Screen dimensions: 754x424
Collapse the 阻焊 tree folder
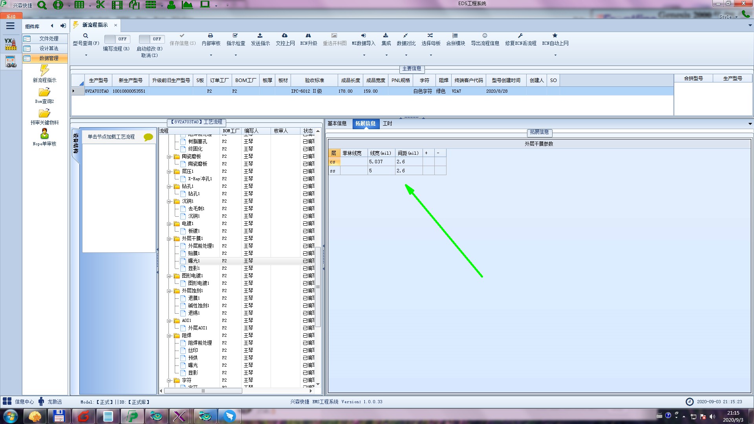pyautogui.click(x=169, y=336)
